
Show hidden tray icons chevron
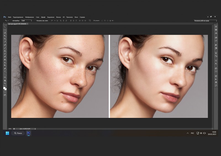pyautogui.click(x=188, y=133)
